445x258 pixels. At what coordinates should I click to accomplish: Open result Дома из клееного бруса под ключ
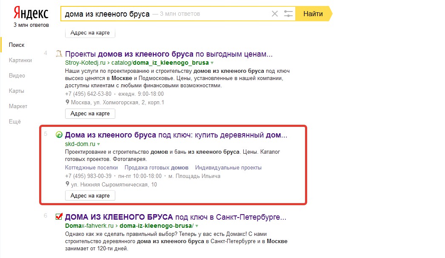[x=176, y=135]
